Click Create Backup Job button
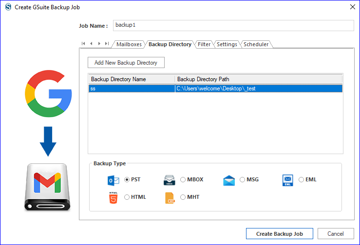The height and width of the screenshot is (245, 360). [280, 234]
